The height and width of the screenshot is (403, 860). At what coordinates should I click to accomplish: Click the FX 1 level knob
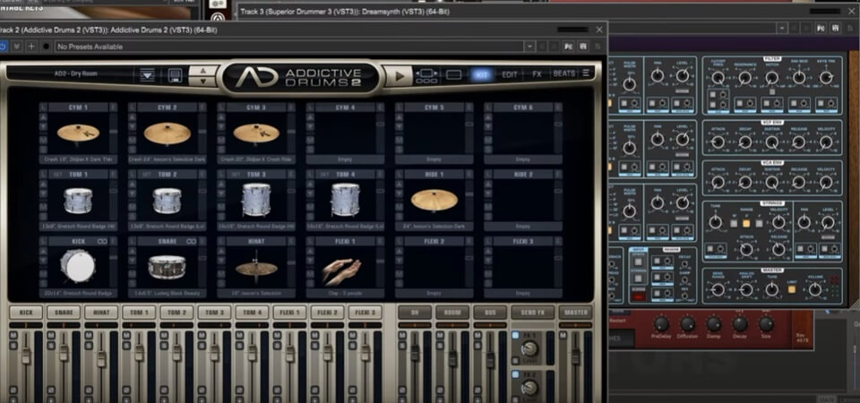coord(529,348)
